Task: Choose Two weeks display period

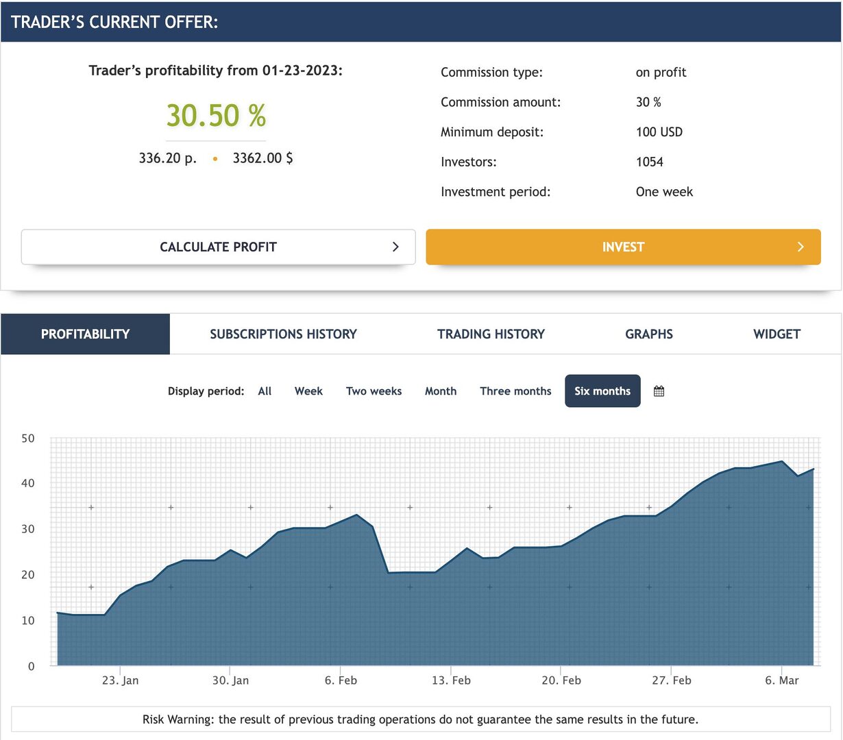Action: pos(374,391)
